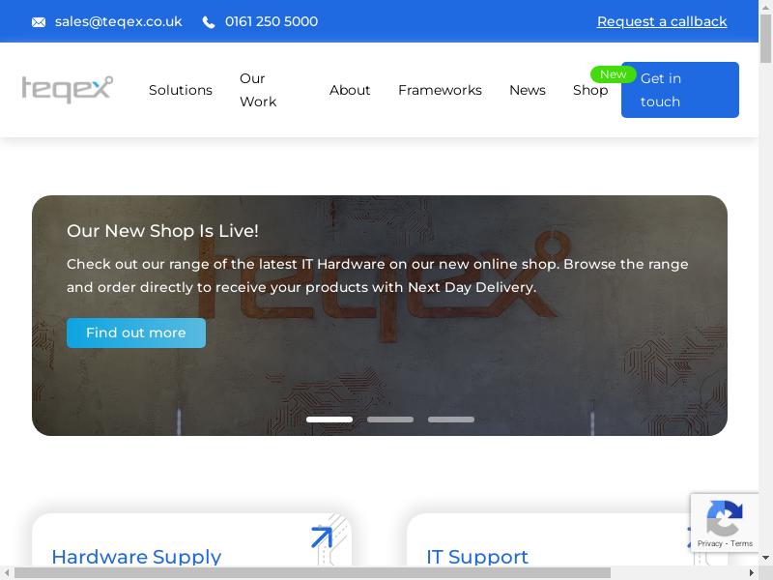Click the Request a callback link
This screenshot has width=773, height=580.
662,21
